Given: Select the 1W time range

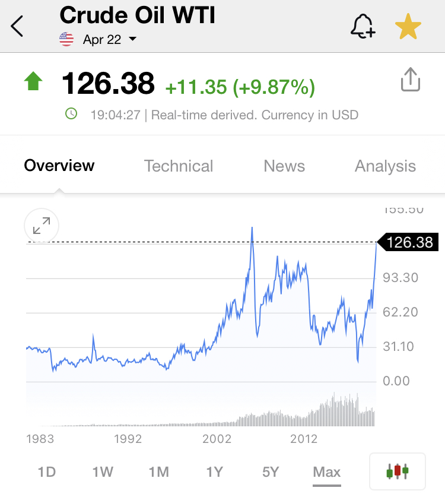Looking at the screenshot, I should [x=103, y=472].
